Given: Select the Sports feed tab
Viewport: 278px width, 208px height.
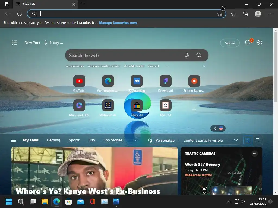Looking at the screenshot, I should 74,140.
